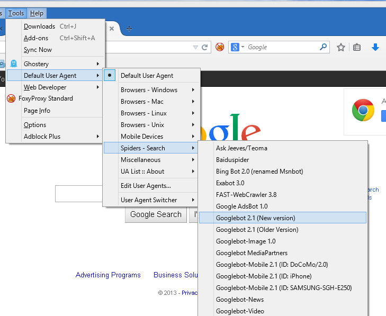Expand the Web Developer submenu
Image resolution: width=386 pixels, height=316 pixels.
pos(98,87)
